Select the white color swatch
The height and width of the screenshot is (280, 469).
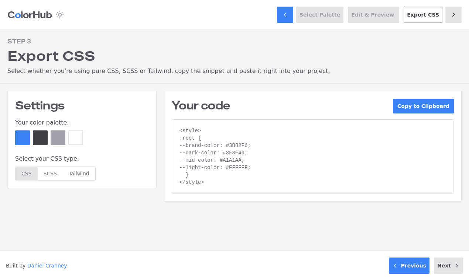(x=76, y=138)
